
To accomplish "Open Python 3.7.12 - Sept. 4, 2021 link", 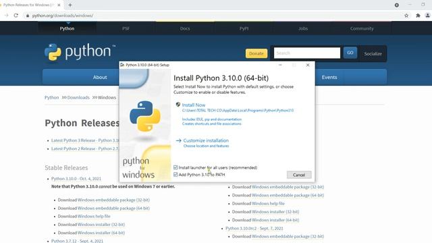I will click(77, 241).
